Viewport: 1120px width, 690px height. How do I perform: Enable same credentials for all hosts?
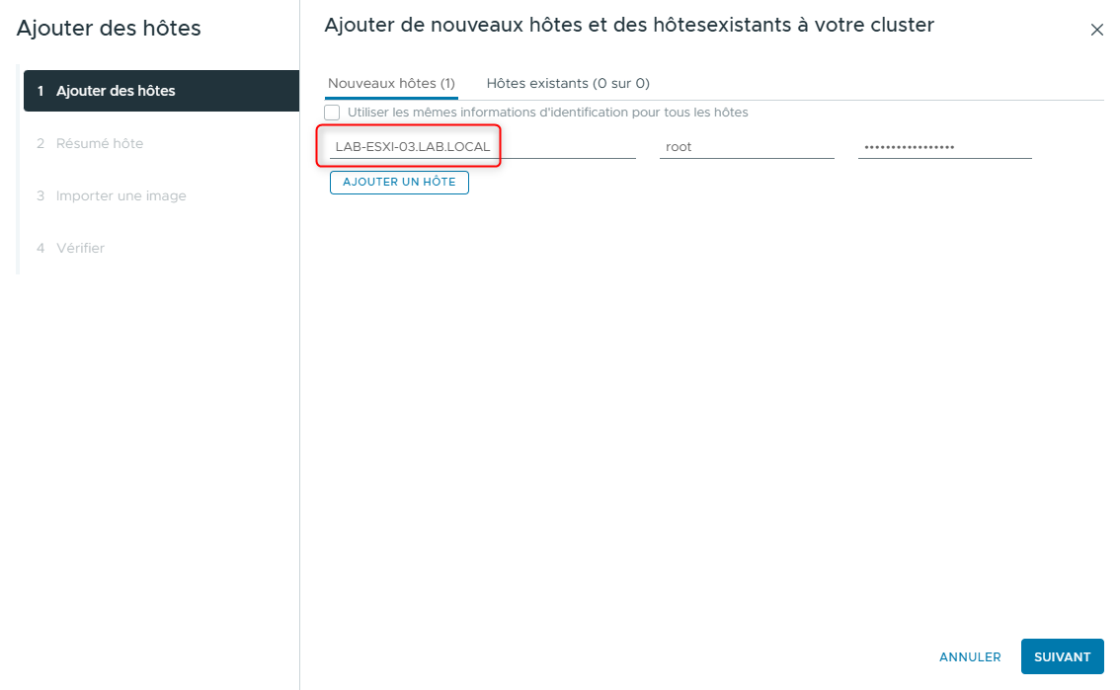(x=332, y=112)
